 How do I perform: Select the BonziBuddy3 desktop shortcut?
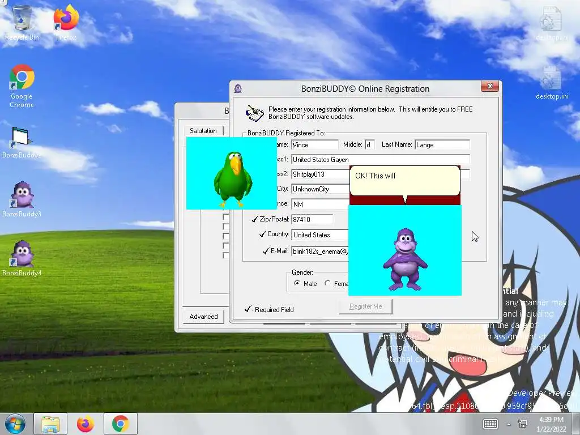pyautogui.click(x=22, y=199)
